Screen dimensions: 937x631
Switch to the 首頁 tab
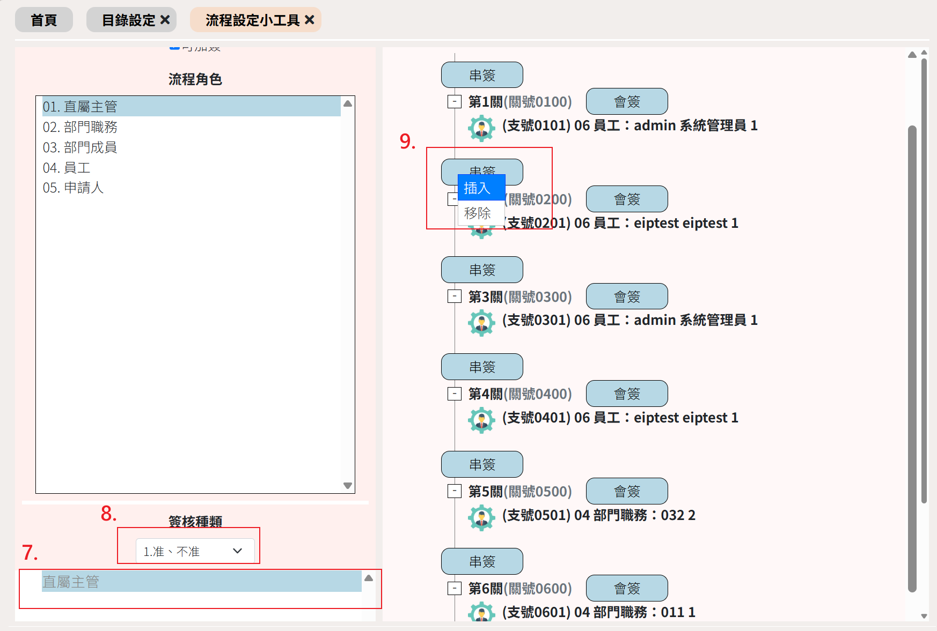tap(43, 20)
